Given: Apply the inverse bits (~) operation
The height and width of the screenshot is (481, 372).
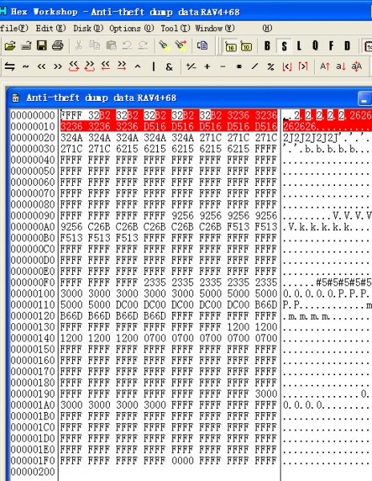Looking at the screenshot, I should point(26,67).
